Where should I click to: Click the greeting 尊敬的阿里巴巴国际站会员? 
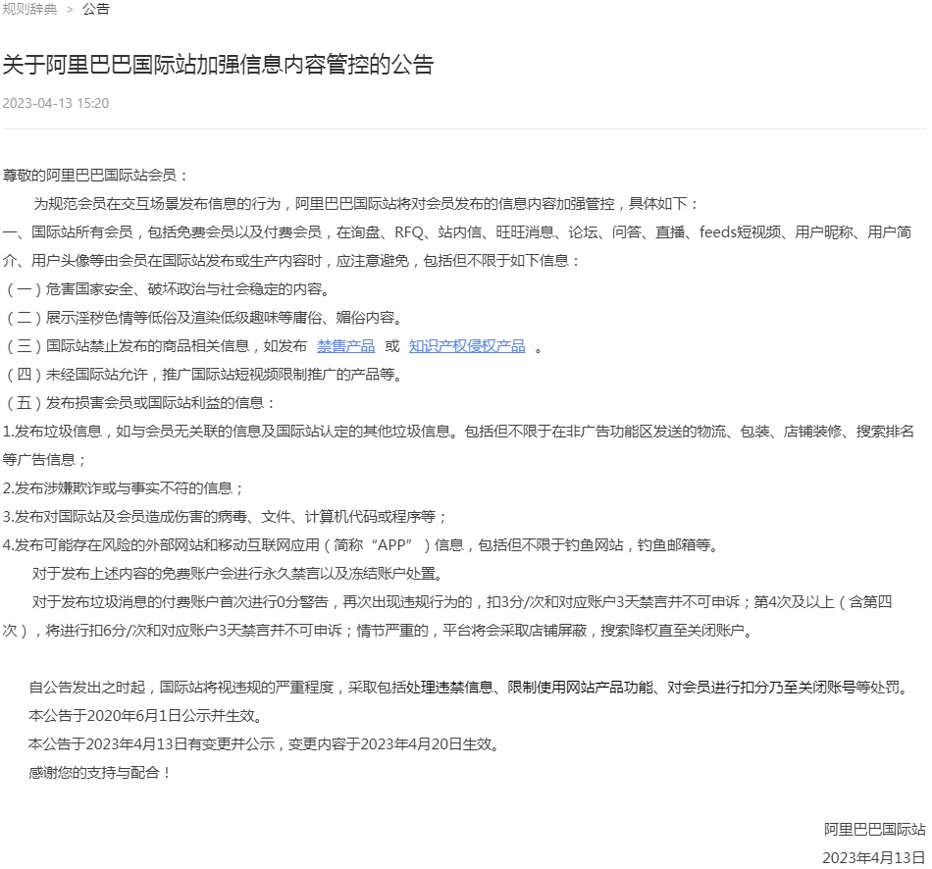[x=95, y=176]
